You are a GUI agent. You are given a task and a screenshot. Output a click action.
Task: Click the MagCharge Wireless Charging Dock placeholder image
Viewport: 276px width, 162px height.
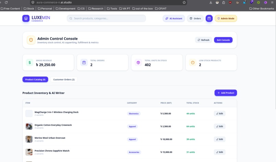click(x=29, y=114)
